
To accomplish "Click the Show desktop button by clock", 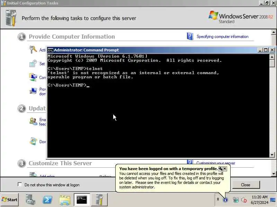I will (x=273, y=200).
